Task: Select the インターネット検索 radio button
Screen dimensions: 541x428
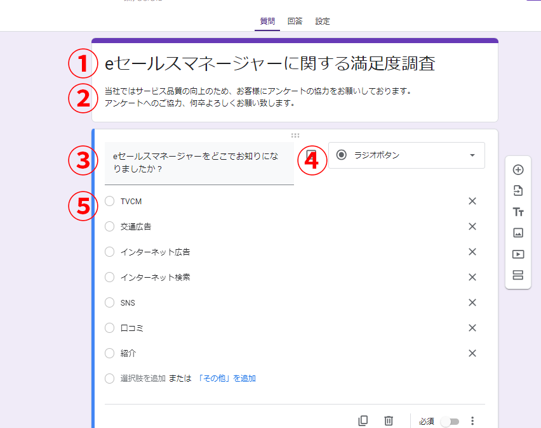Action: tap(110, 277)
